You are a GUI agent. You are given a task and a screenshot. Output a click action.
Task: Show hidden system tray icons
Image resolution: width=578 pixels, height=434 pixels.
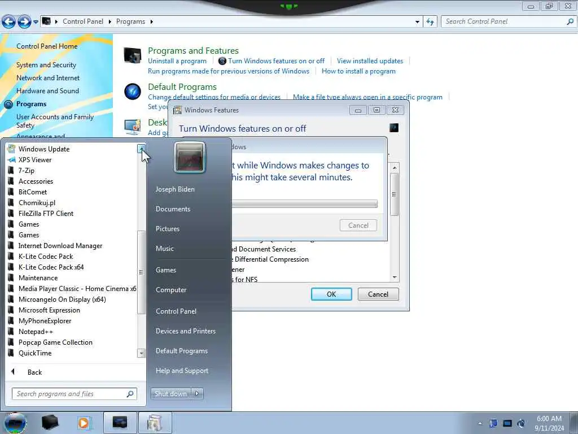coord(480,424)
